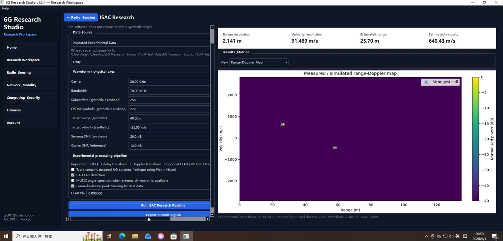Go to Home in the sidebar
This screenshot has width=503, height=241.
31,47
